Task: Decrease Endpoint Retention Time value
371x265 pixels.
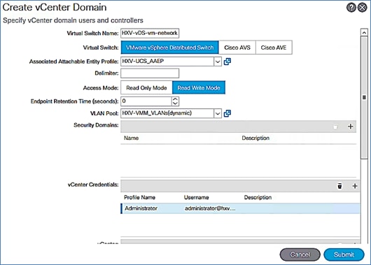Action: (x=175, y=103)
